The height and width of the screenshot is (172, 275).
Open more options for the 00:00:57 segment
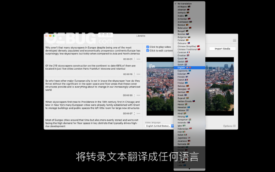[x=138, y=114]
